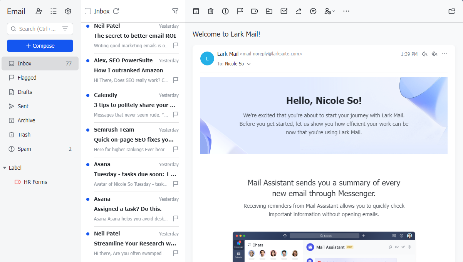Expand the recipient details next to Nicole So
This screenshot has height=262, width=463.
(249, 64)
